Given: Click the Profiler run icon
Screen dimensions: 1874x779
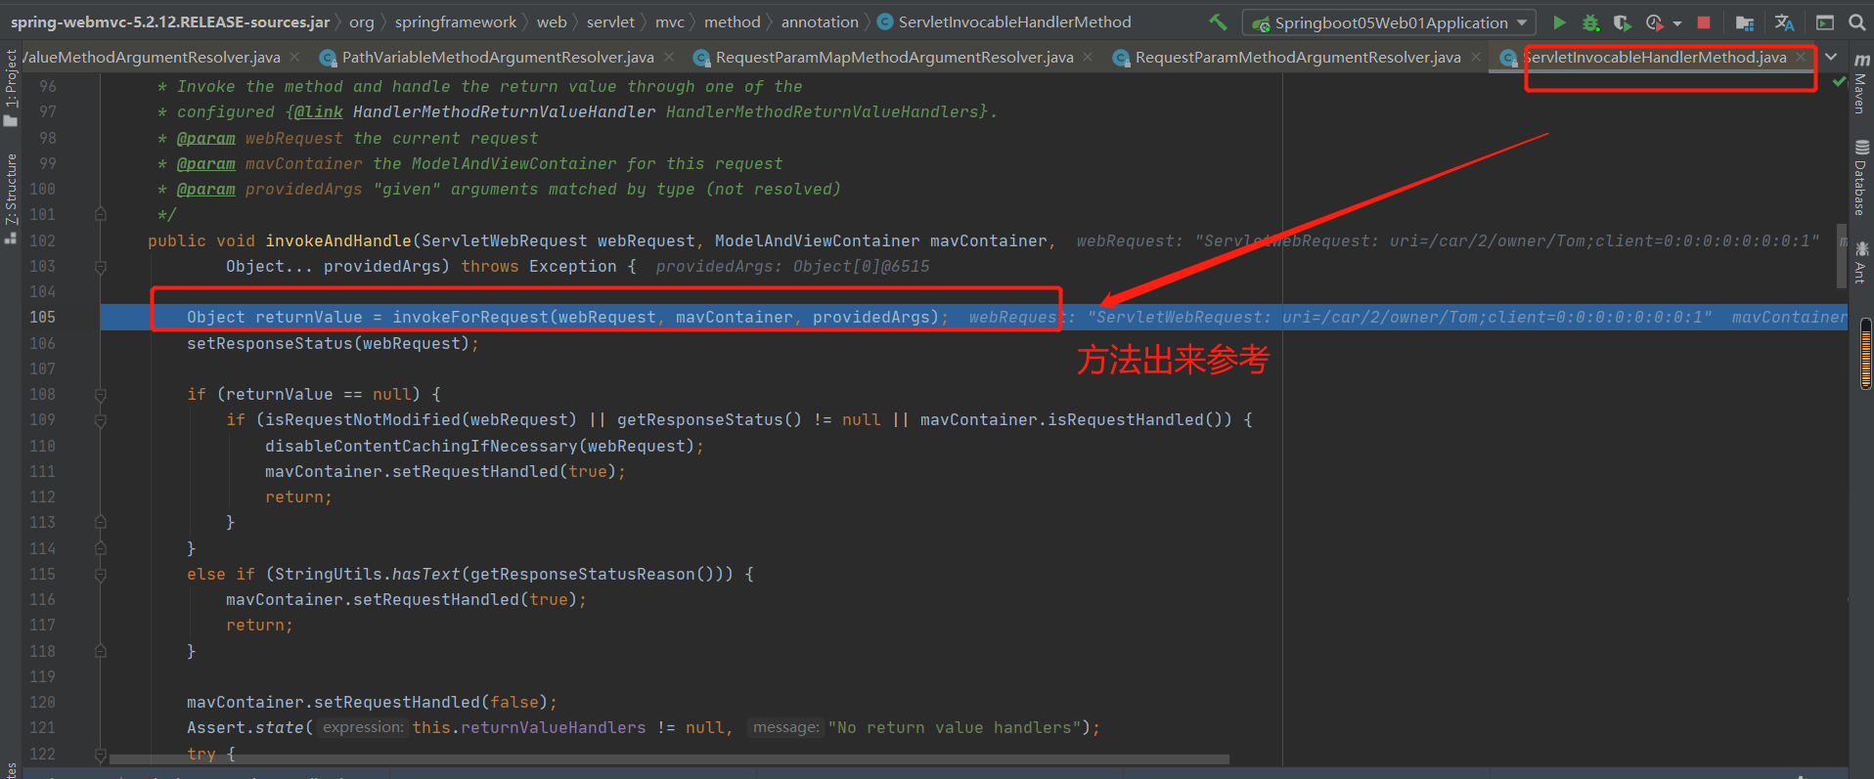Looking at the screenshot, I should (x=1654, y=22).
